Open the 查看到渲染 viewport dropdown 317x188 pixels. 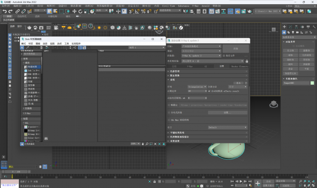(213, 61)
